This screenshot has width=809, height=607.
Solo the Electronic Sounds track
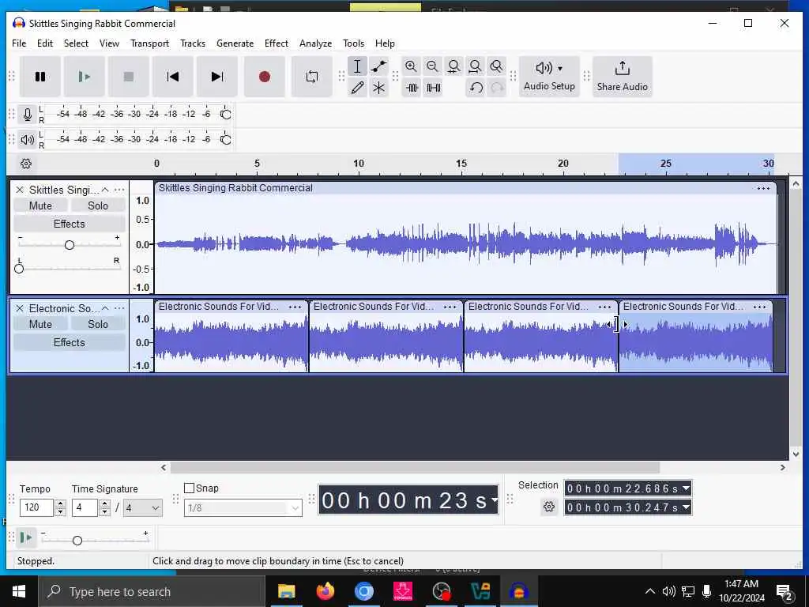[97, 324]
